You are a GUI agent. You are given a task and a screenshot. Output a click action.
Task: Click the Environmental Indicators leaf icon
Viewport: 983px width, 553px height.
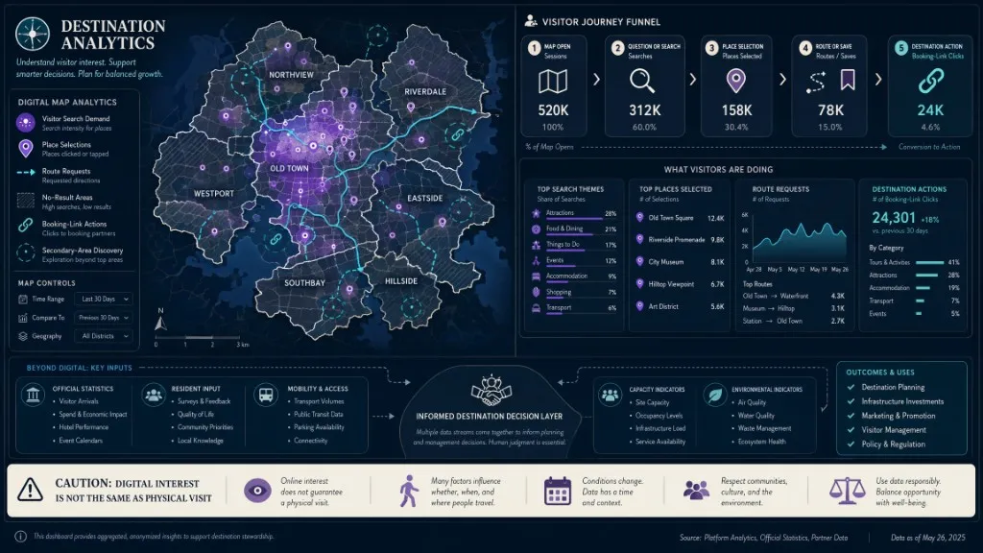714,396
